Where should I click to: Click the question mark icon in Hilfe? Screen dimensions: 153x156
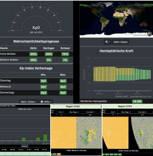click(42, 102)
